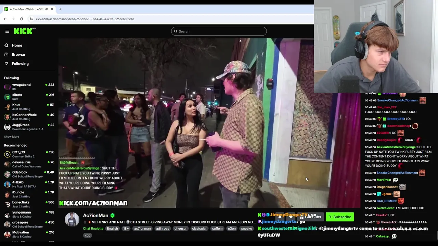This screenshot has width=438, height=246.
Task: Select the clavicular tag
Action: [199, 229]
